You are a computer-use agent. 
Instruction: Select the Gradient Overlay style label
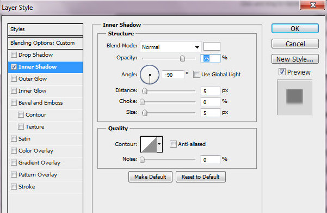tap(39, 163)
